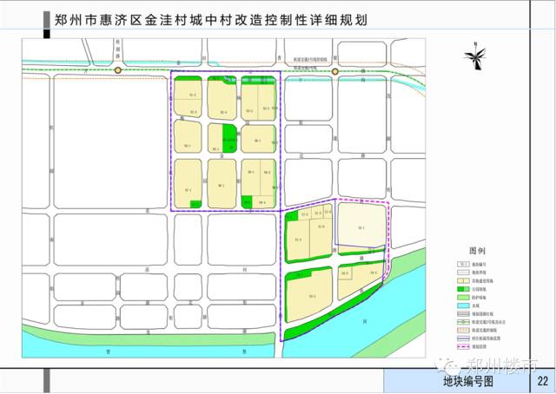556x394 pixels.
Task: Click the magenta dashed planning boundary legend symbol
Action: (464, 345)
